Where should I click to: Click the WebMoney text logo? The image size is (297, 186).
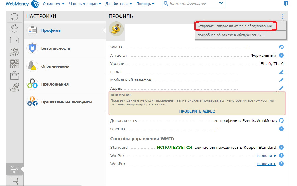click(x=17, y=4)
